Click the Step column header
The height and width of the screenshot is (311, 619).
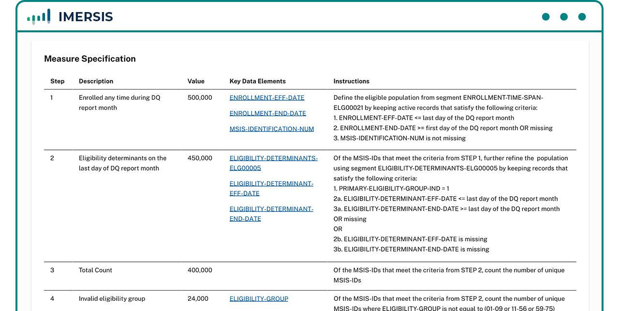tap(58, 81)
